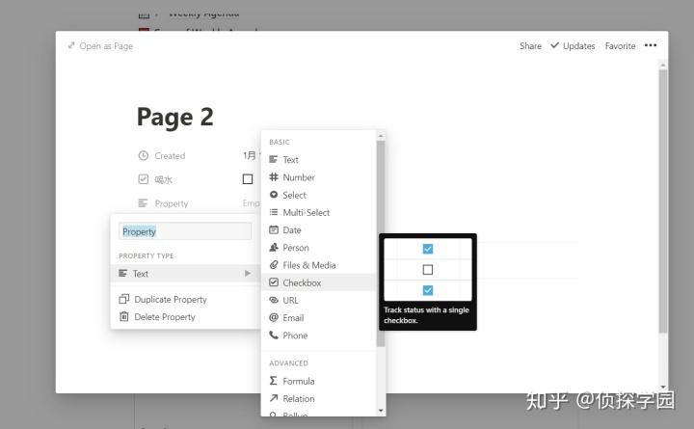Click the Person type icon

pos(274,247)
